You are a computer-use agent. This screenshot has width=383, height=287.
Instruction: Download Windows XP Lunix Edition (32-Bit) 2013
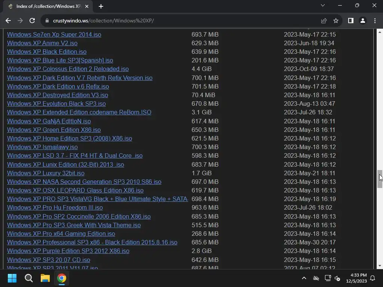click(x=65, y=164)
